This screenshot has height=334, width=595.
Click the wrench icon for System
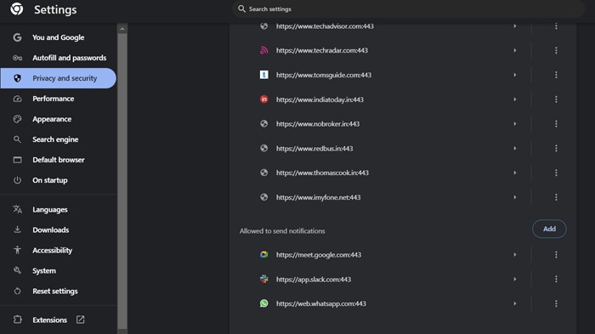[17, 270]
